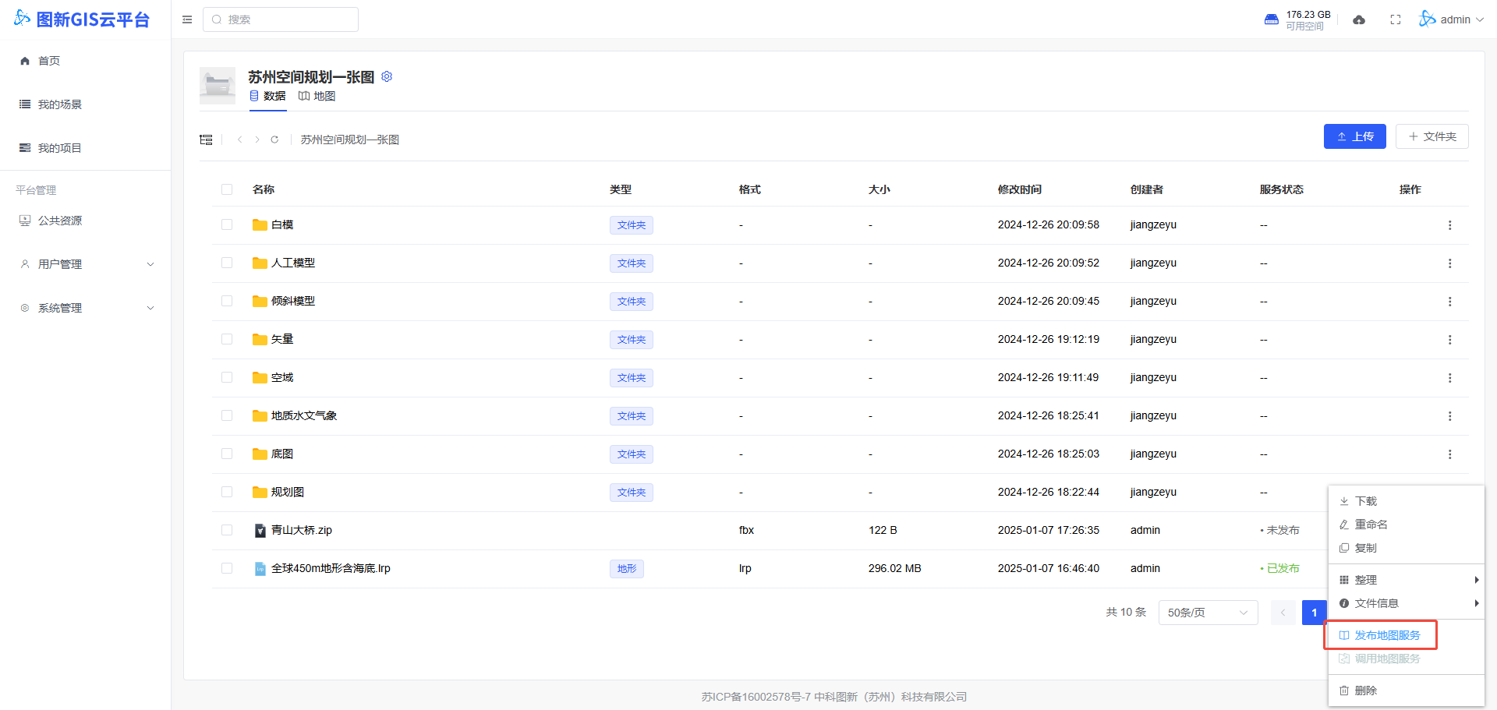
Task: Expand 用户管理 in the sidebar
Action: 86,264
